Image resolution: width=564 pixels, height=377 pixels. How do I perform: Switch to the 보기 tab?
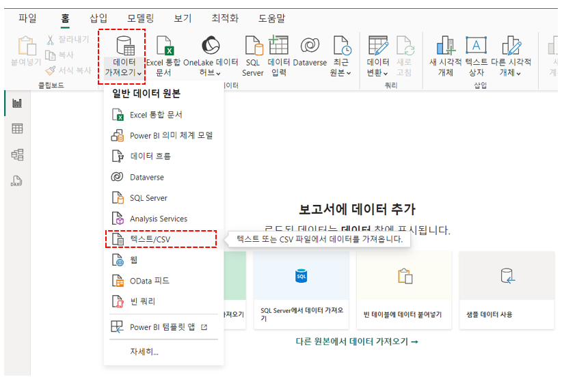183,18
